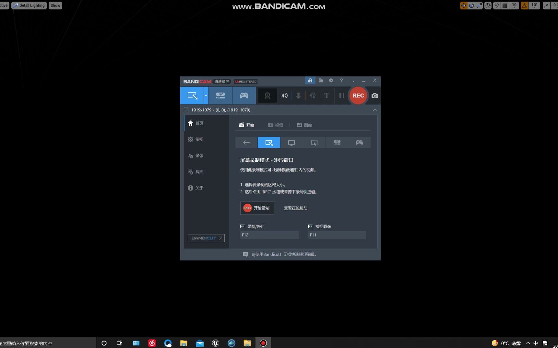Select the translate tool in Unreal viewport
Image resolution: width=558 pixels, height=348 pixels.
click(464, 5)
